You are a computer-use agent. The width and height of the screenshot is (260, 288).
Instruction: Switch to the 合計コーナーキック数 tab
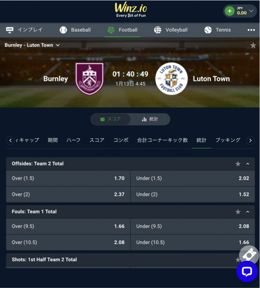pos(162,140)
